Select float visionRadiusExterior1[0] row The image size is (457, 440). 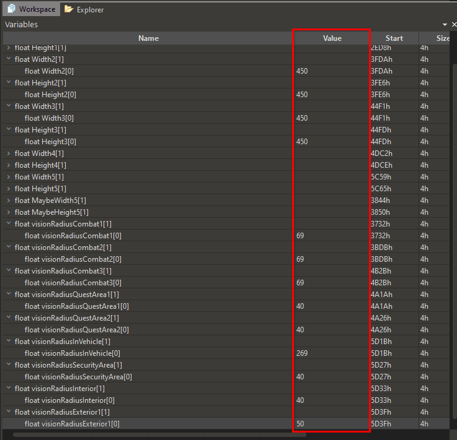tap(226, 424)
